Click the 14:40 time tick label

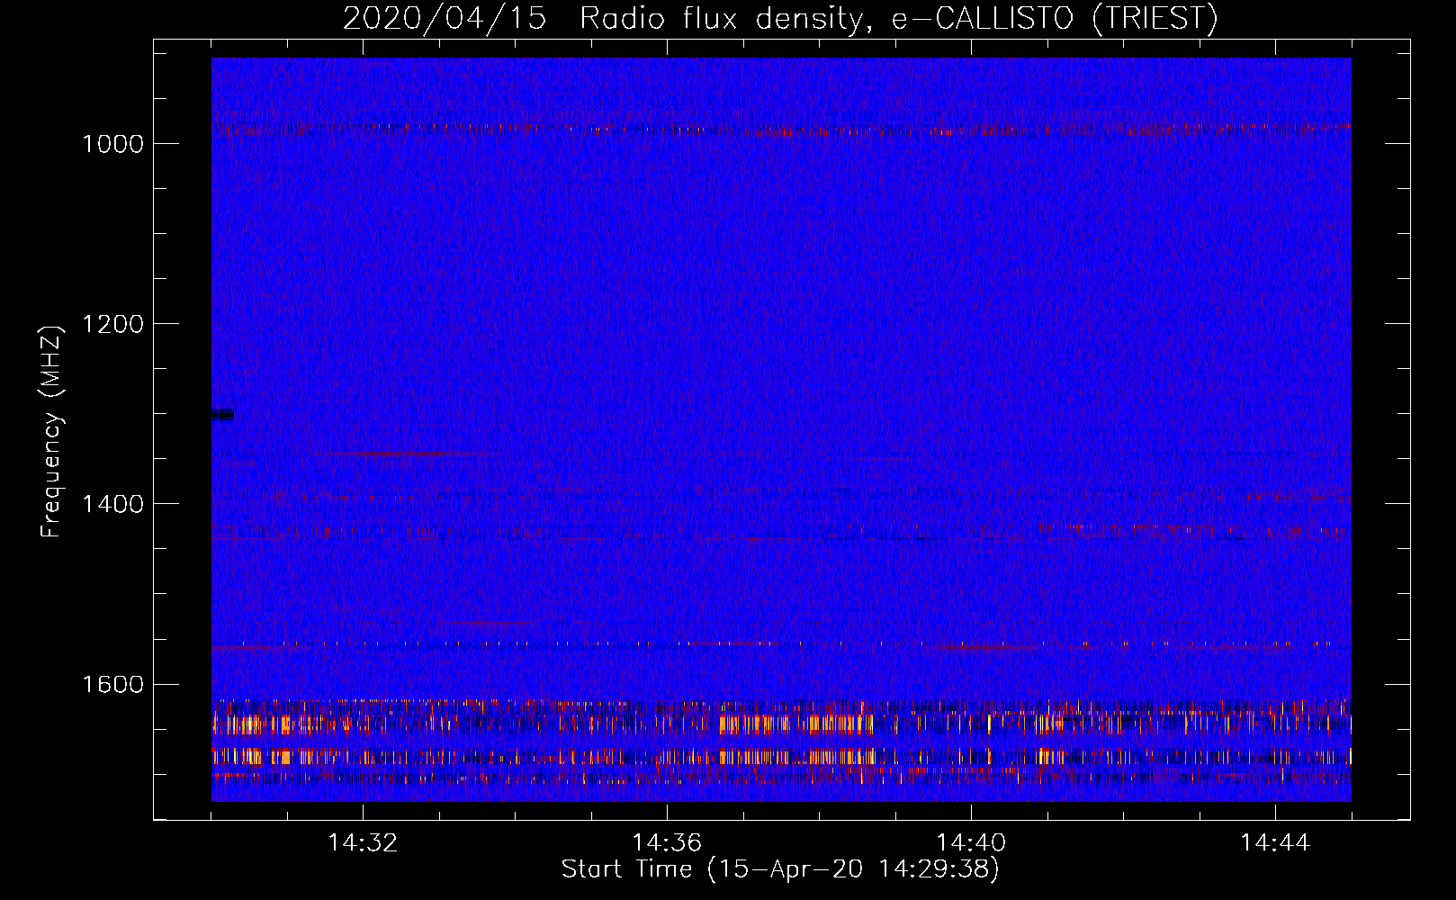pos(971,843)
